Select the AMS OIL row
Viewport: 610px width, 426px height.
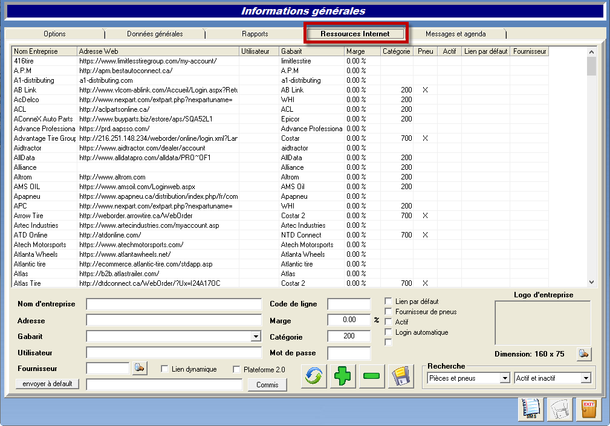pyautogui.click(x=280, y=187)
